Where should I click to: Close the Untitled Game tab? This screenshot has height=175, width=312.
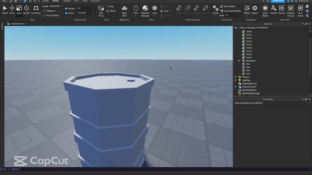pyautogui.click(x=26, y=24)
